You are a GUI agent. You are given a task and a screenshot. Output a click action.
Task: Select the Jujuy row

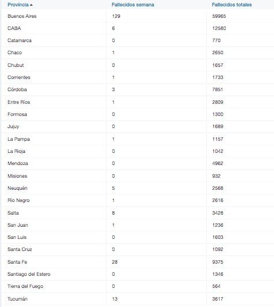(x=138, y=126)
